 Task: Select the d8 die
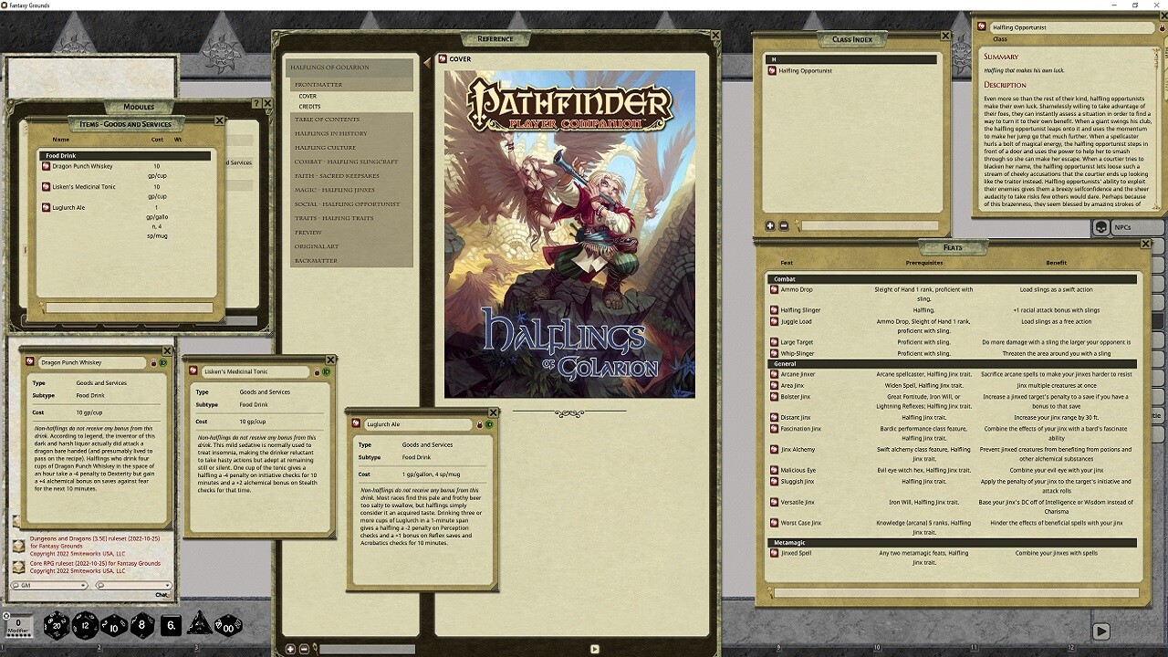[142, 625]
